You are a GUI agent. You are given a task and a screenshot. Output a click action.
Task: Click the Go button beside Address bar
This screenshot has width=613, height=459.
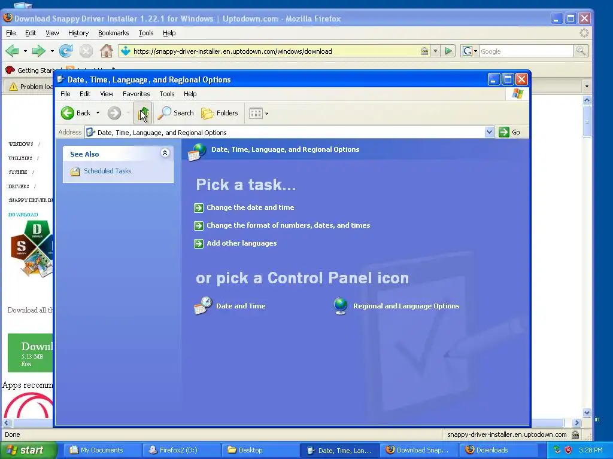coord(509,132)
